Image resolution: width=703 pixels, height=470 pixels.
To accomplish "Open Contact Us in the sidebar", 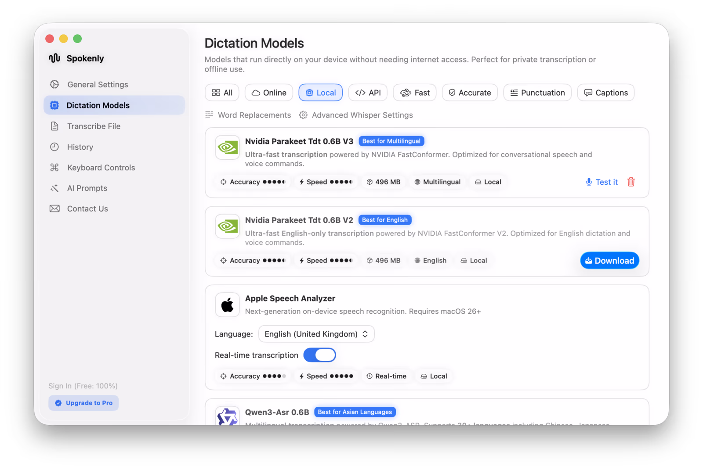I will pyautogui.click(x=114, y=209).
